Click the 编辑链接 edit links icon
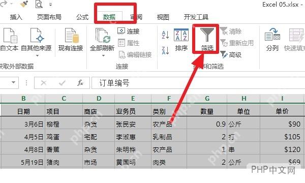This screenshot has width=305, height=183. click(122, 55)
